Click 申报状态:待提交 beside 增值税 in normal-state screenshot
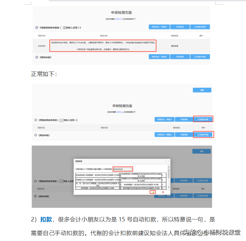 pyautogui.click(x=164, y=120)
